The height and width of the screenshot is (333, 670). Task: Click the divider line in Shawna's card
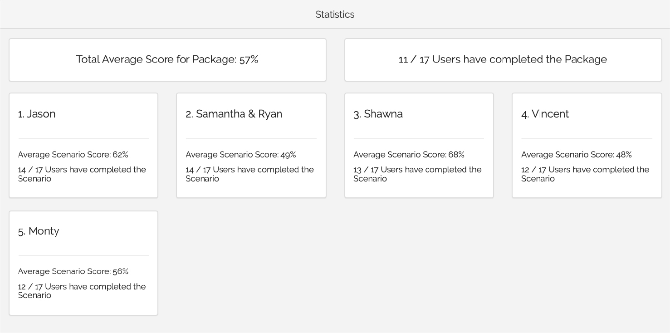[419, 138]
